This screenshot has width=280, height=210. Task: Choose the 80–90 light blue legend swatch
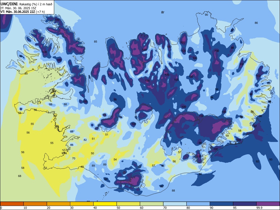[198, 204]
